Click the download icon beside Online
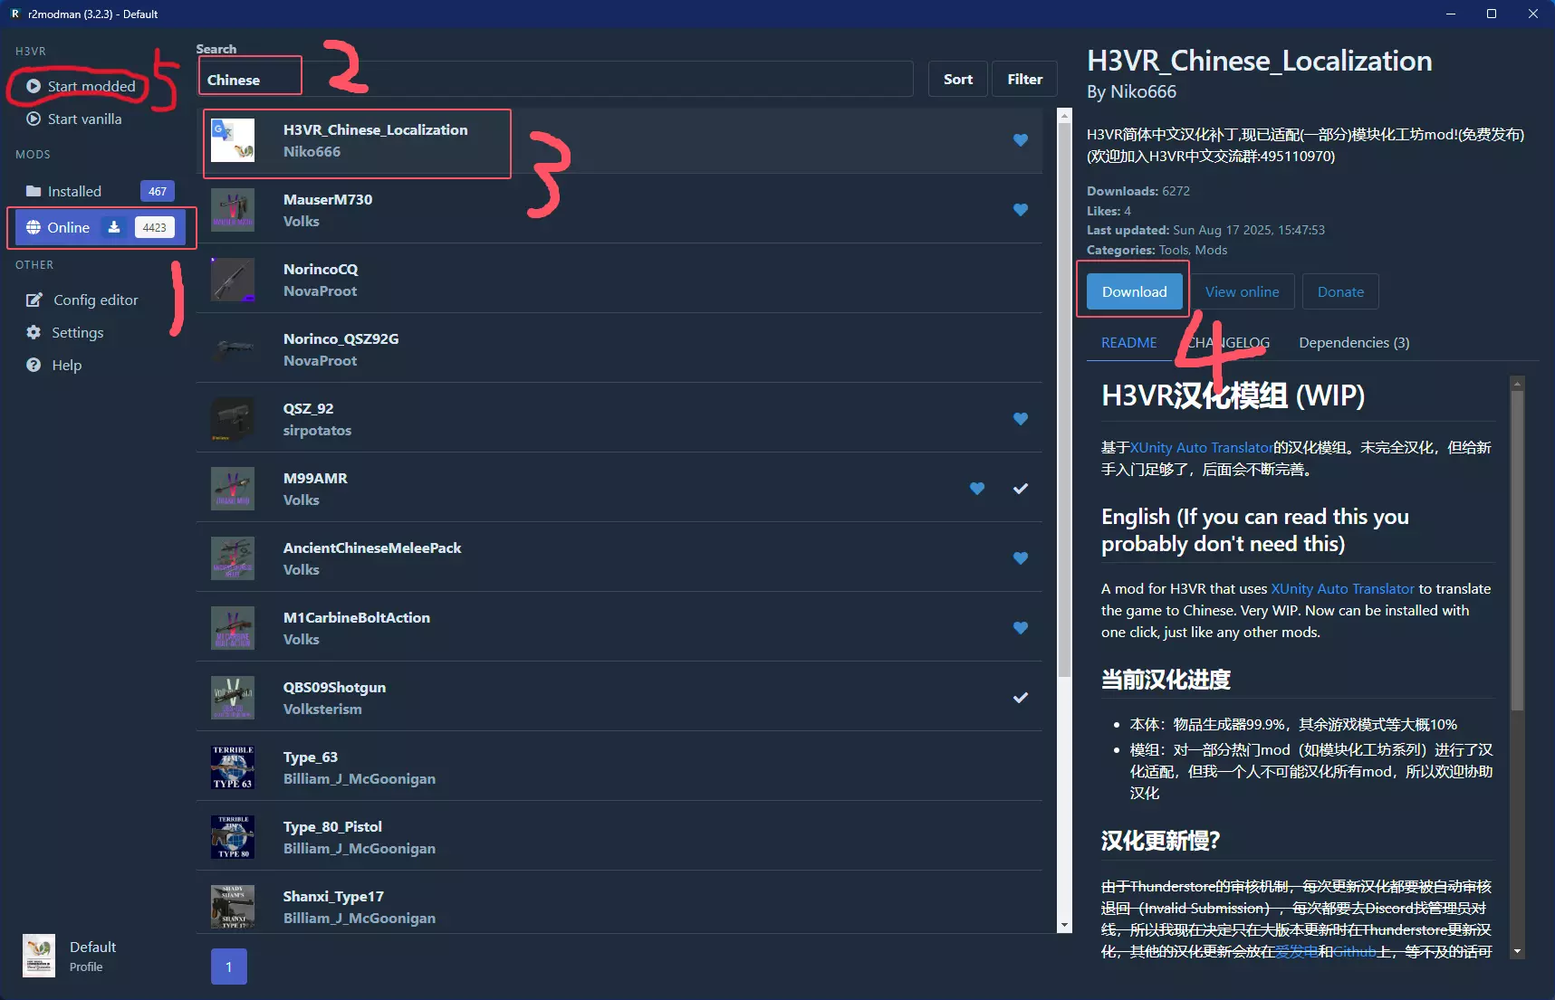This screenshot has width=1555, height=1000. (114, 227)
